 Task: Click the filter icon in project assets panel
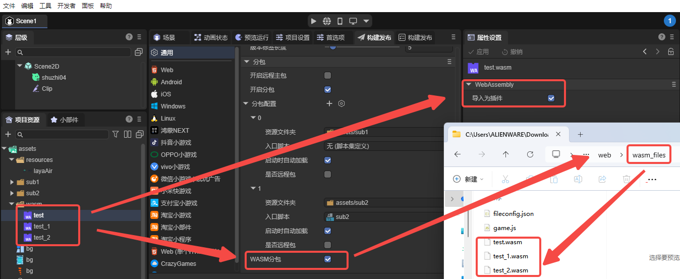pos(116,134)
